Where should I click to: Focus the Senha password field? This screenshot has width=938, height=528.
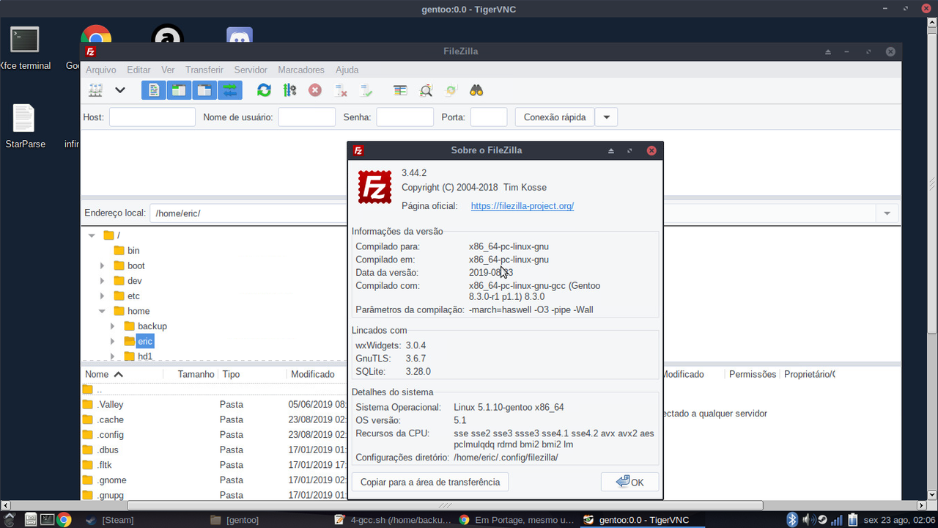[405, 117]
